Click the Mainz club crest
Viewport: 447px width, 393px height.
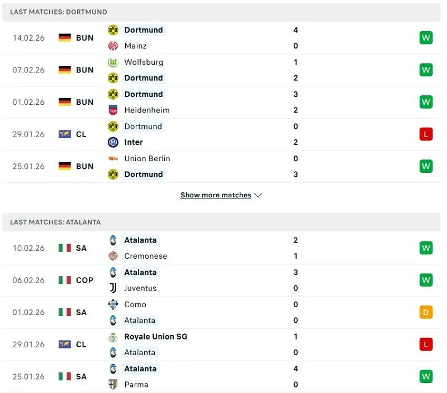tap(112, 46)
